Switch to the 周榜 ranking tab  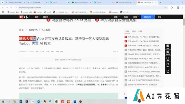click(x=134, y=31)
